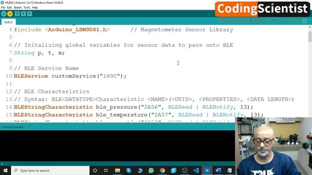This screenshot has width=312, height=175.
Task: Click the "180C" service UUID string
Action: coord(110,76)
